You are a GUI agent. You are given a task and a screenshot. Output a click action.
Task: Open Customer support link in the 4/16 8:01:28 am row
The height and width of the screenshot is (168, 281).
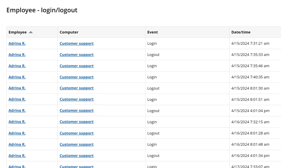pos(76,133)
